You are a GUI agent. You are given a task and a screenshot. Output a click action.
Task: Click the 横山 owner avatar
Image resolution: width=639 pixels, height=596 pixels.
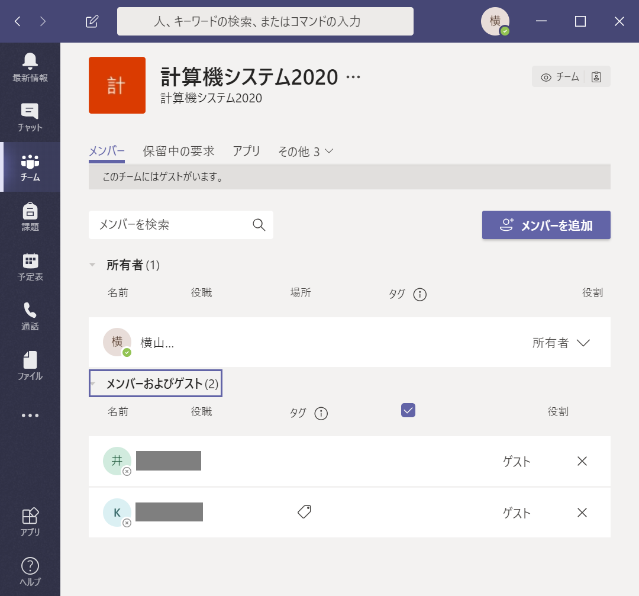(117, 342)
